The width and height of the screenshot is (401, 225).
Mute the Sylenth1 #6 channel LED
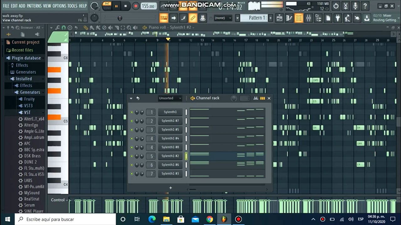132,165
